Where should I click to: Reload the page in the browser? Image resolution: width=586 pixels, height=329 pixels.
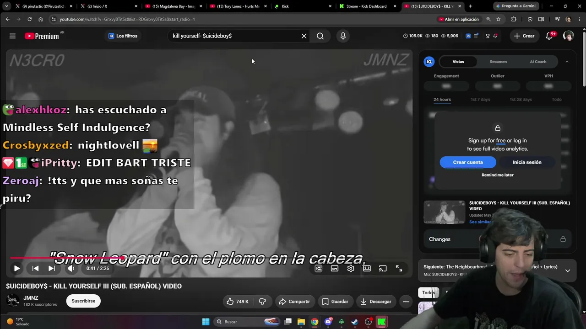point(29,19)
